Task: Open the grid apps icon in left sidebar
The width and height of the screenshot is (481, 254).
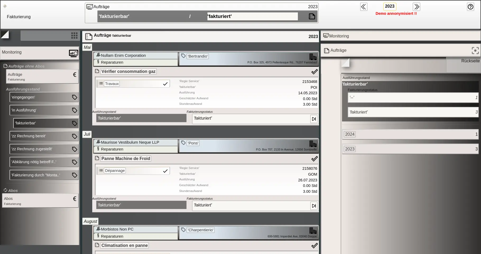Action: coord(74,35)
